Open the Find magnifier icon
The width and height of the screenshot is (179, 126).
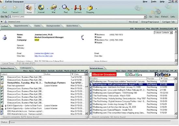65,7
